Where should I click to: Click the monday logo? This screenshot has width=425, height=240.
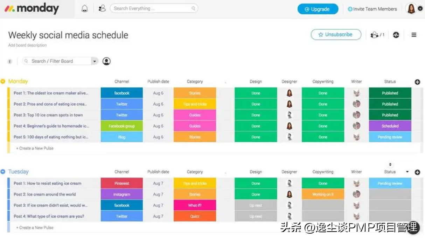32,9
